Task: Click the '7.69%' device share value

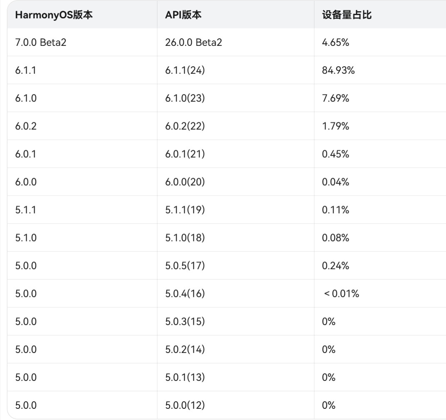Action: [335, 98]
